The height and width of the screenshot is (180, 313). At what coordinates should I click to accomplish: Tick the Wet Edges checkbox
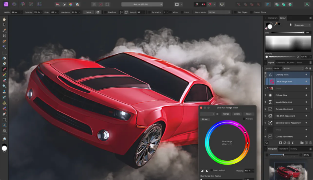pyautogui.click(x=235, y=12)
